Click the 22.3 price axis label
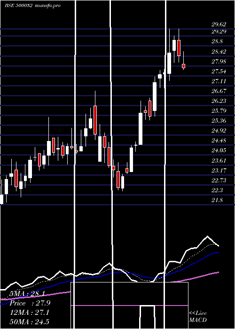The image size is (235, 329). coord(217,190)
